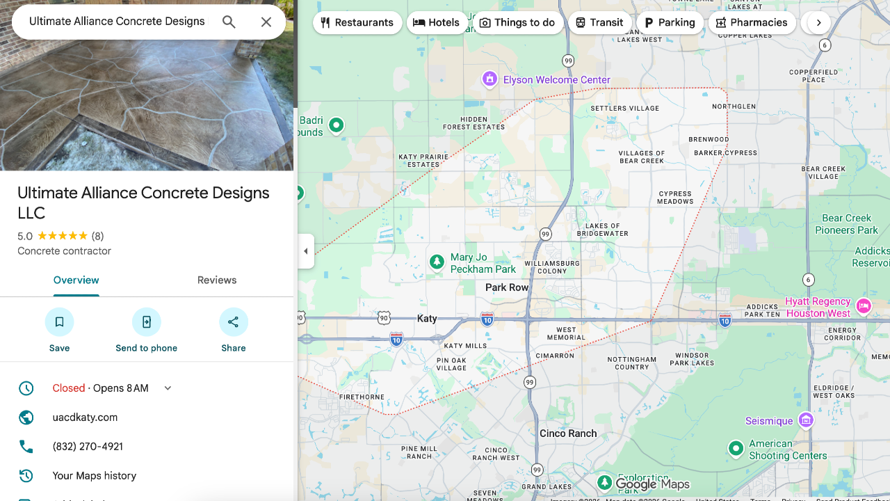Click the Katy city label
This screenshot has width=890, height=501.
pos(427,319)
